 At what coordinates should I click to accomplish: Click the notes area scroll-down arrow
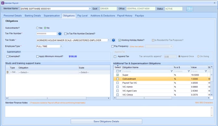211,116
